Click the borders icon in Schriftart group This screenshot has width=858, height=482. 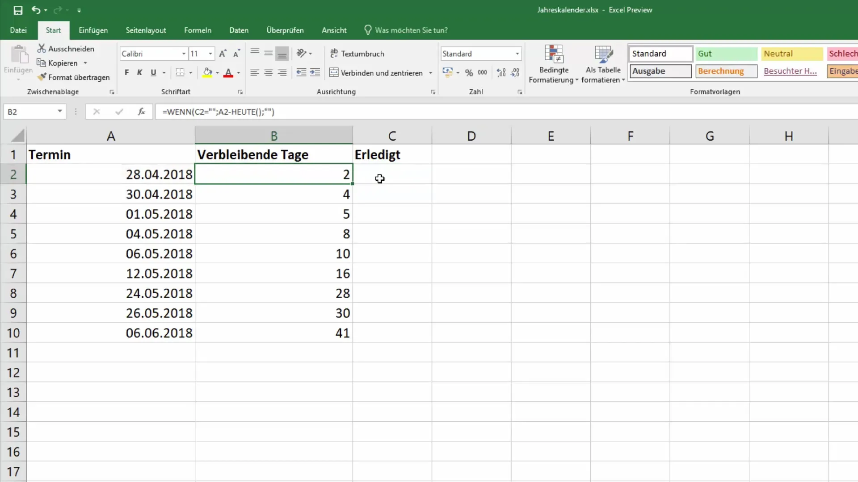[x=180, y=73]
